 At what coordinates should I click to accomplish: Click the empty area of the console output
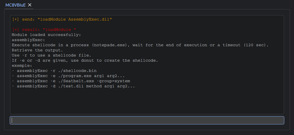coord(147,101)
